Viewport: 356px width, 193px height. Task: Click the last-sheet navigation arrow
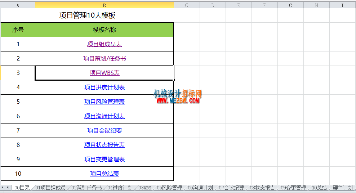[x=8, y=187]
